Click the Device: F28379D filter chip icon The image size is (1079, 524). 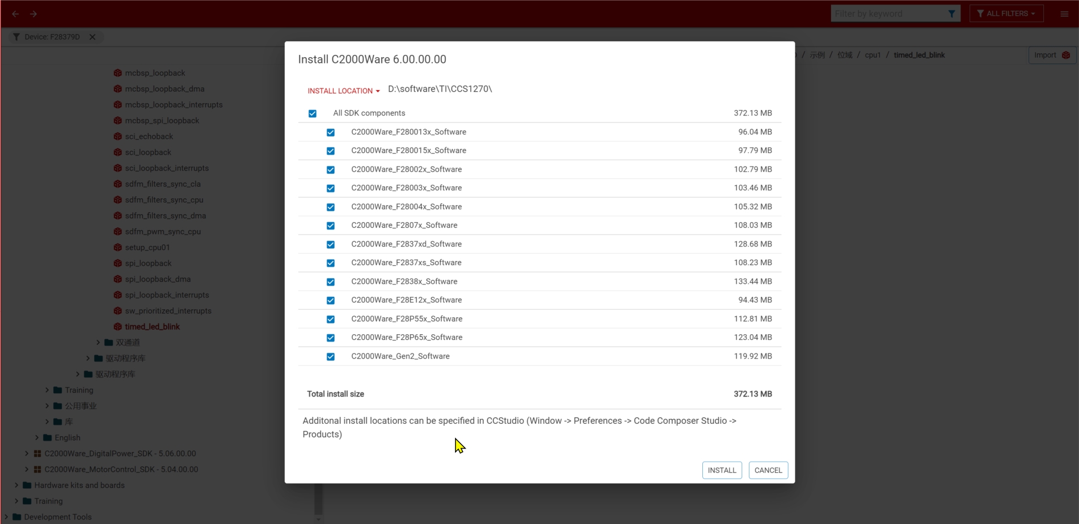[x=16, y=36]
